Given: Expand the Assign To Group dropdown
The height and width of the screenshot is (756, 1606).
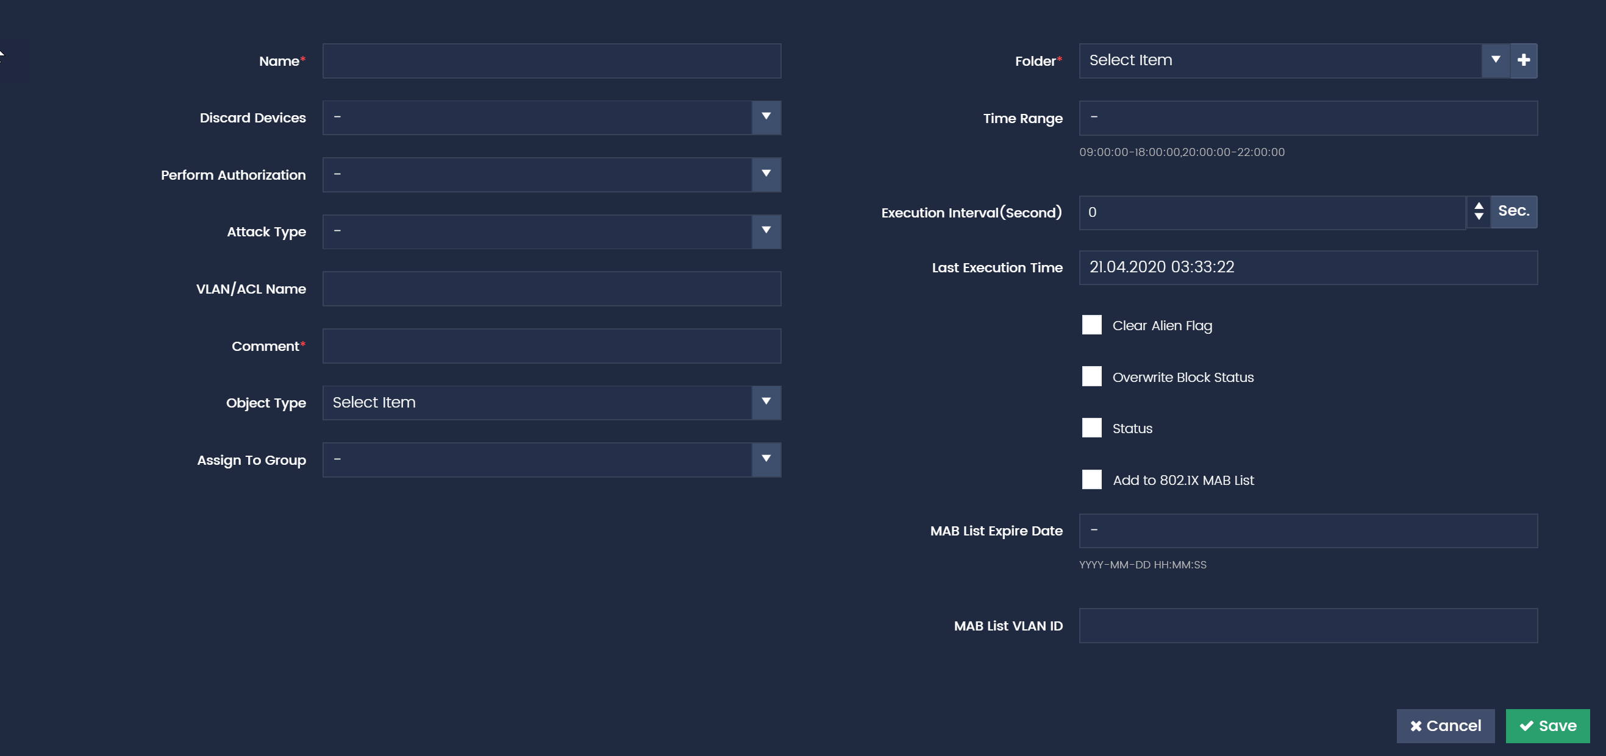Looking at the screenshot, I should coord(766,459).
